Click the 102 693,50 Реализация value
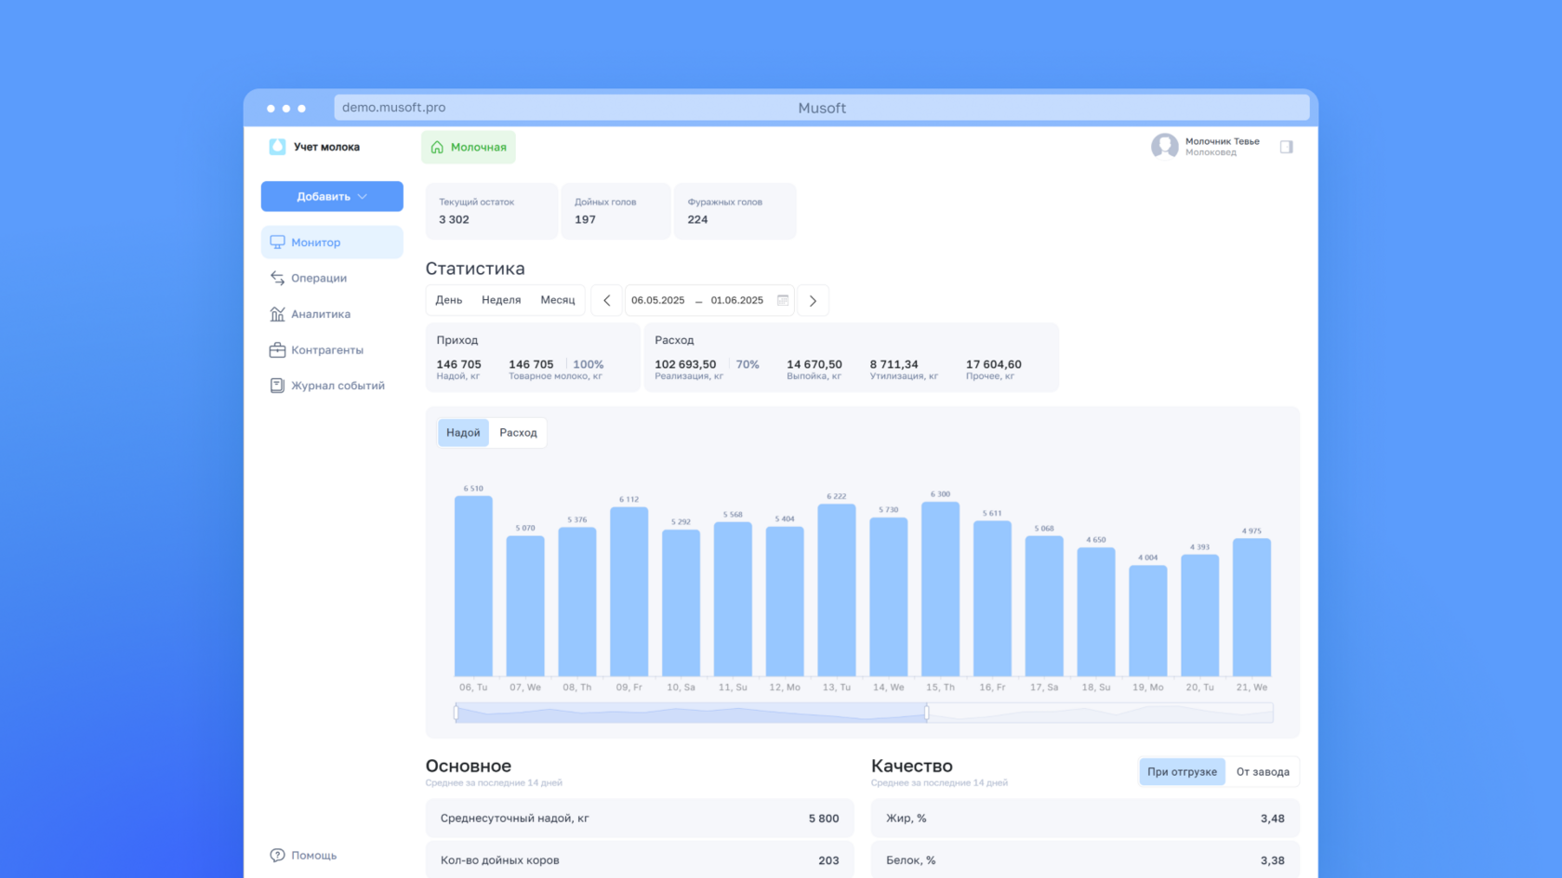This screenshot has width=1562, height=878. (685, 364)
